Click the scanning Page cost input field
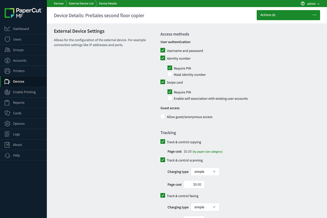The width and height of the screenshot is (327, 218). [194, 184]
